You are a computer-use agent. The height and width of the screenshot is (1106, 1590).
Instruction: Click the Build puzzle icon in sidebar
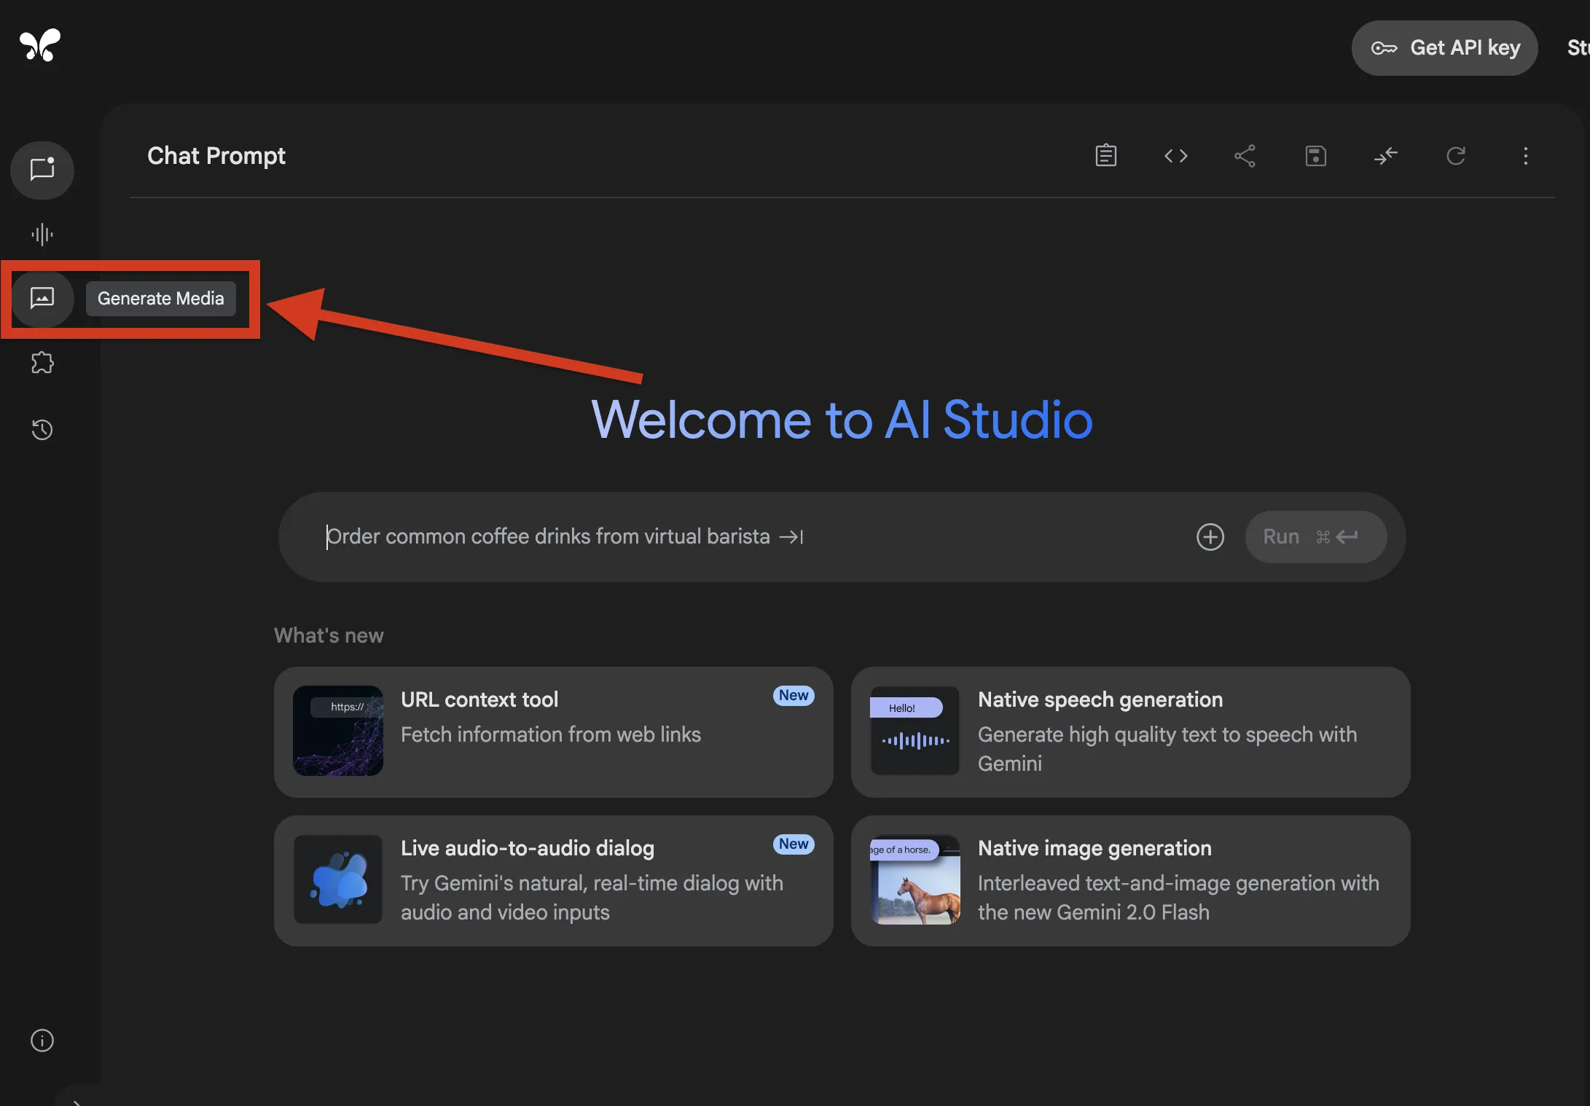[x=42, y=362]
